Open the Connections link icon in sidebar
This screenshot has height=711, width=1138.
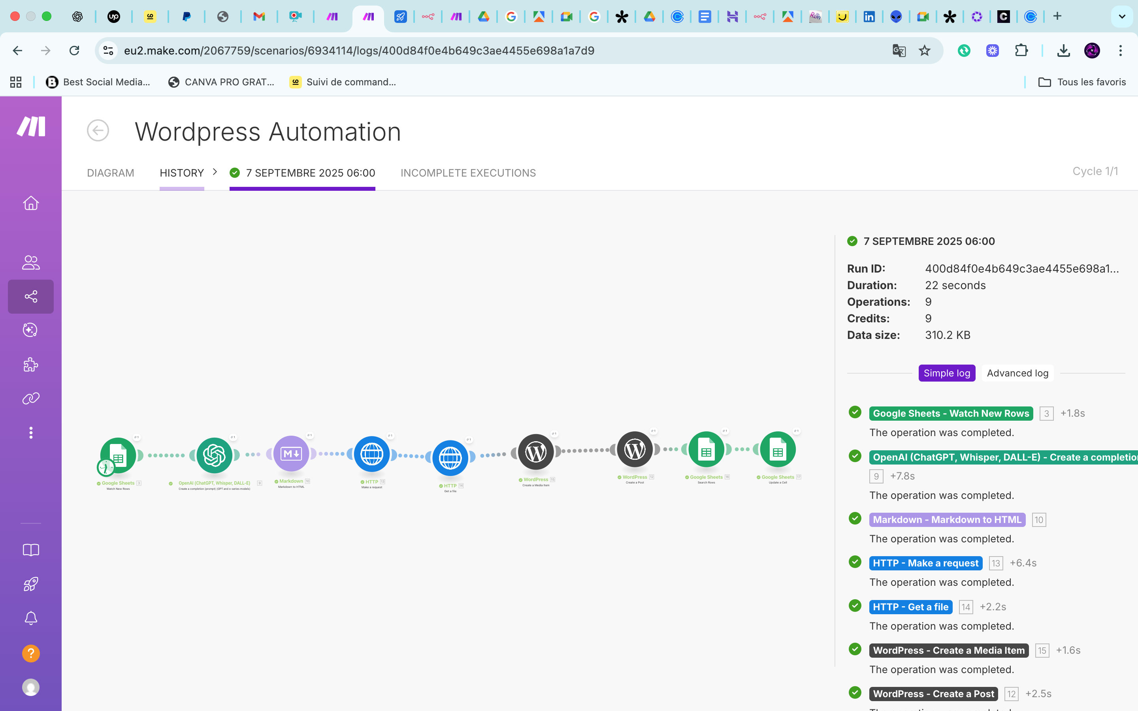[x=31, y=399]
